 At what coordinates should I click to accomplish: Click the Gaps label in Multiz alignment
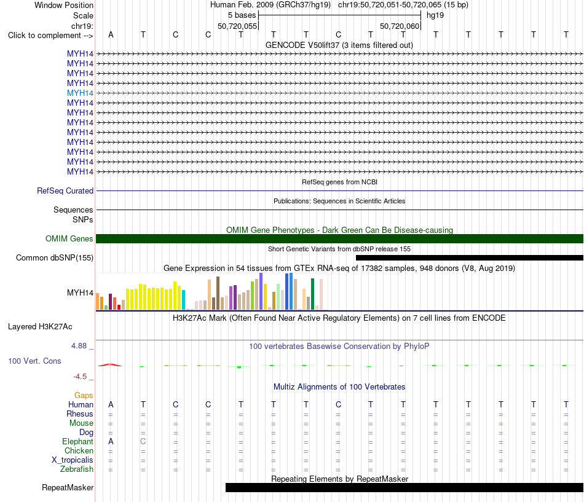pyautogui.click(x=84, y=395)
